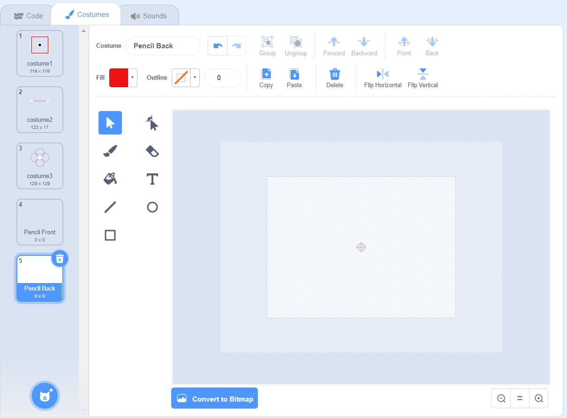The height and width of the screenshot is (418, 567).
Task: Select the costume3 thumbnail
Action: click(40, 166)
